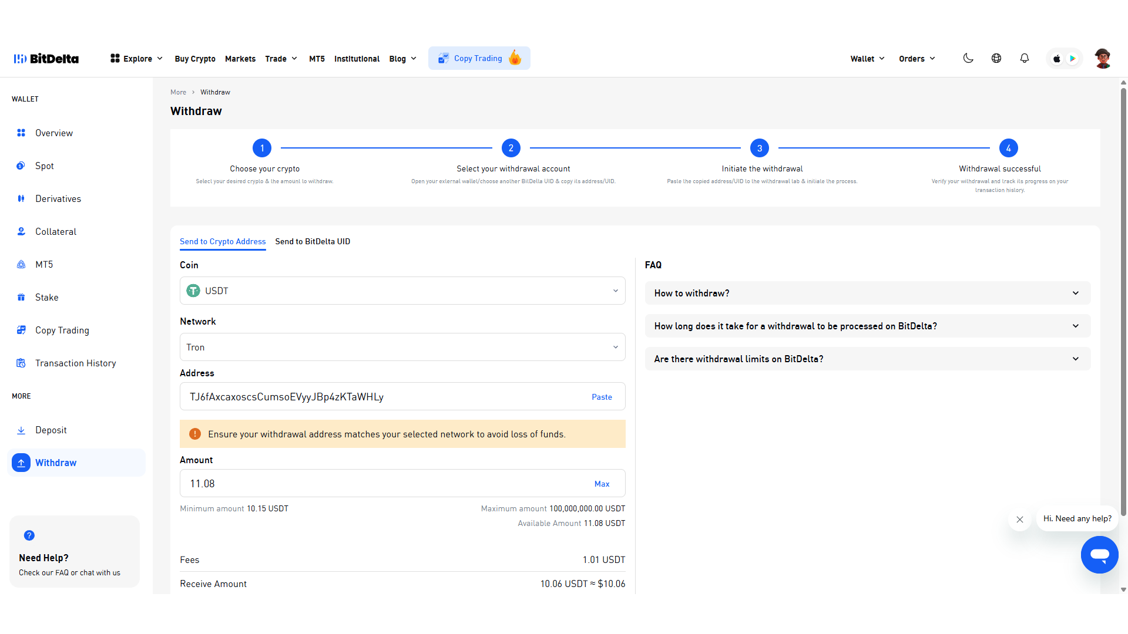
Task: Click the Google Play app icon
Action: [x=1073, y=59]
